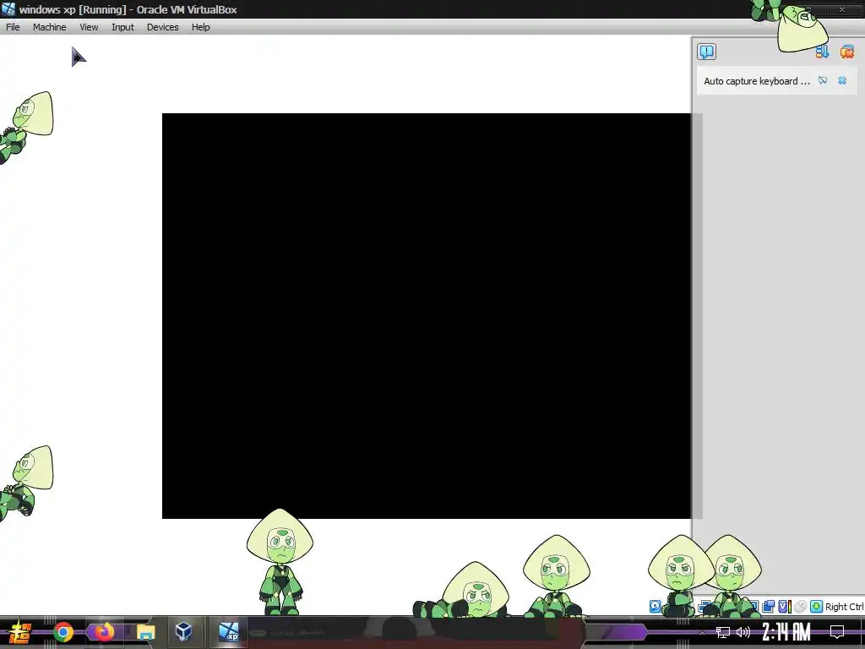
Task: Dismiss the Auto capture keyboard notification
Action: click(x=842, y=80)
